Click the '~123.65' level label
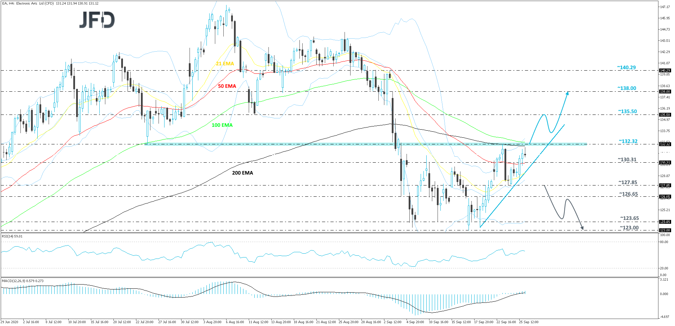 [629, 218]
